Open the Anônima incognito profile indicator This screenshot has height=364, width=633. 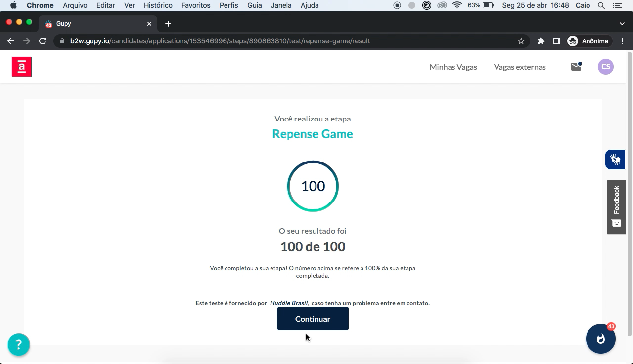(x=588, y=41)
